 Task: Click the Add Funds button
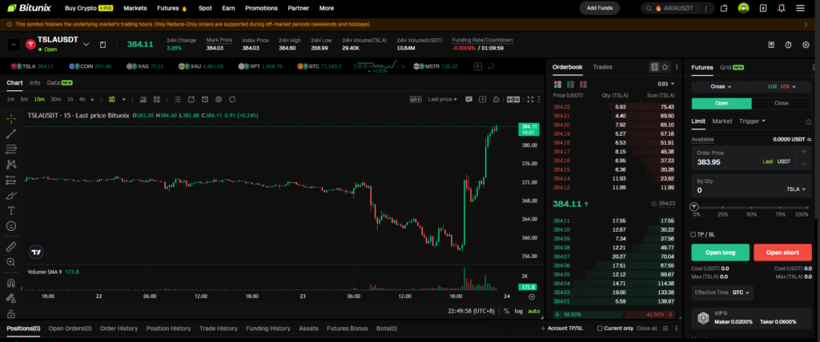[x=599, y=8]
